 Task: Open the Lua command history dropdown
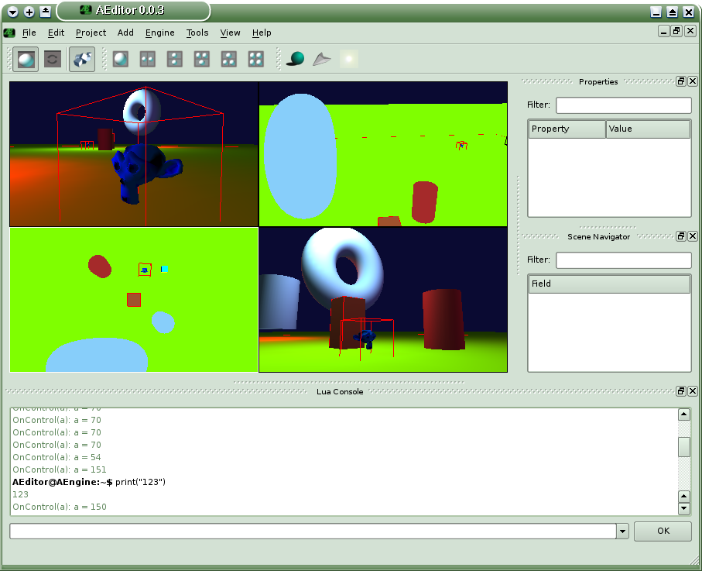(622, 531)
